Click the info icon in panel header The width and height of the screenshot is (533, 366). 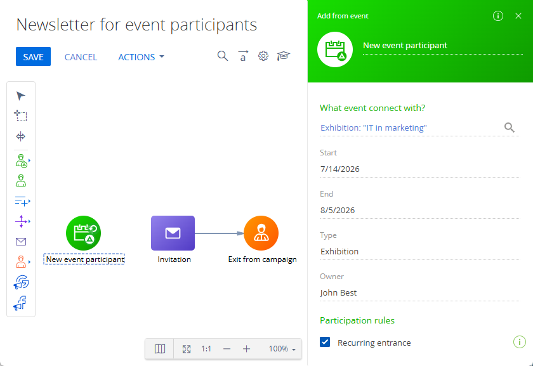(x=498, y=16)
